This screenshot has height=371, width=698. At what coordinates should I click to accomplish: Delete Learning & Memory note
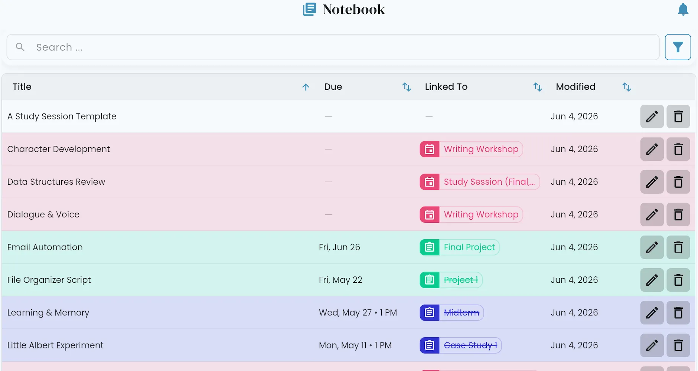pos(678,312)
